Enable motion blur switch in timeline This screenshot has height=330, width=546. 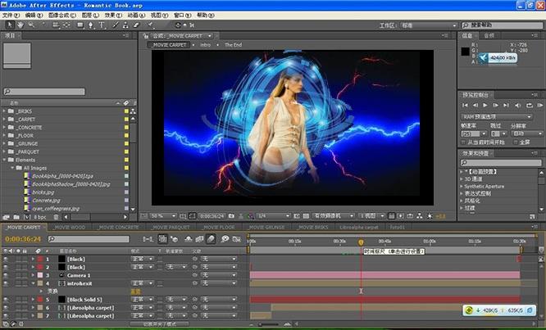click(212, 239)
